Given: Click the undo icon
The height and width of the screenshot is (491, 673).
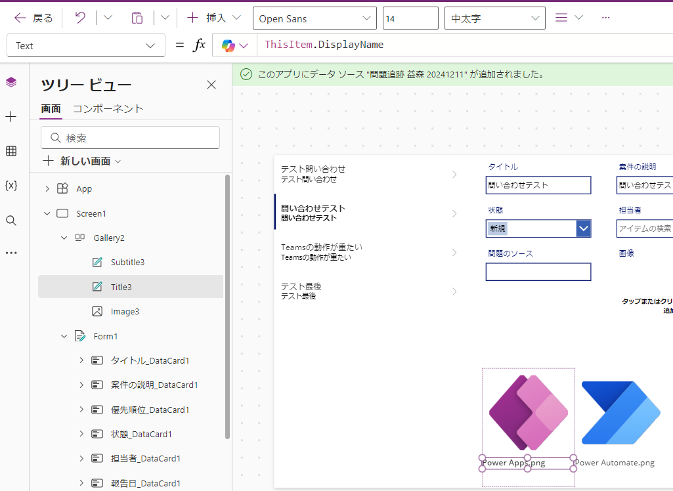Looking at the screenshot, I should pyautogui.click(x=80, y=18).
